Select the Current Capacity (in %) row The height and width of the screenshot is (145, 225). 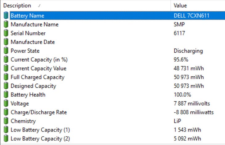click(39, 60)
